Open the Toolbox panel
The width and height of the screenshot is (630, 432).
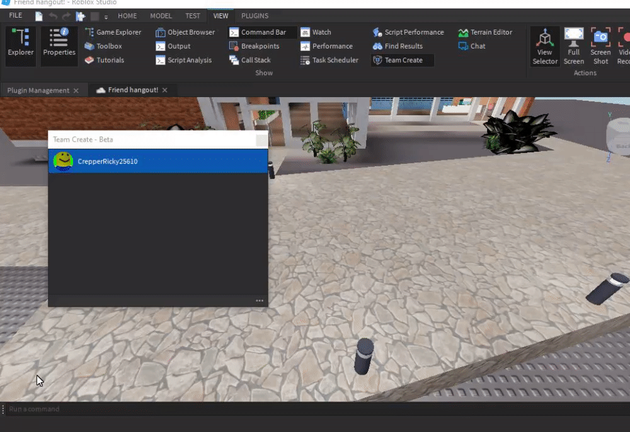point(104,46)
